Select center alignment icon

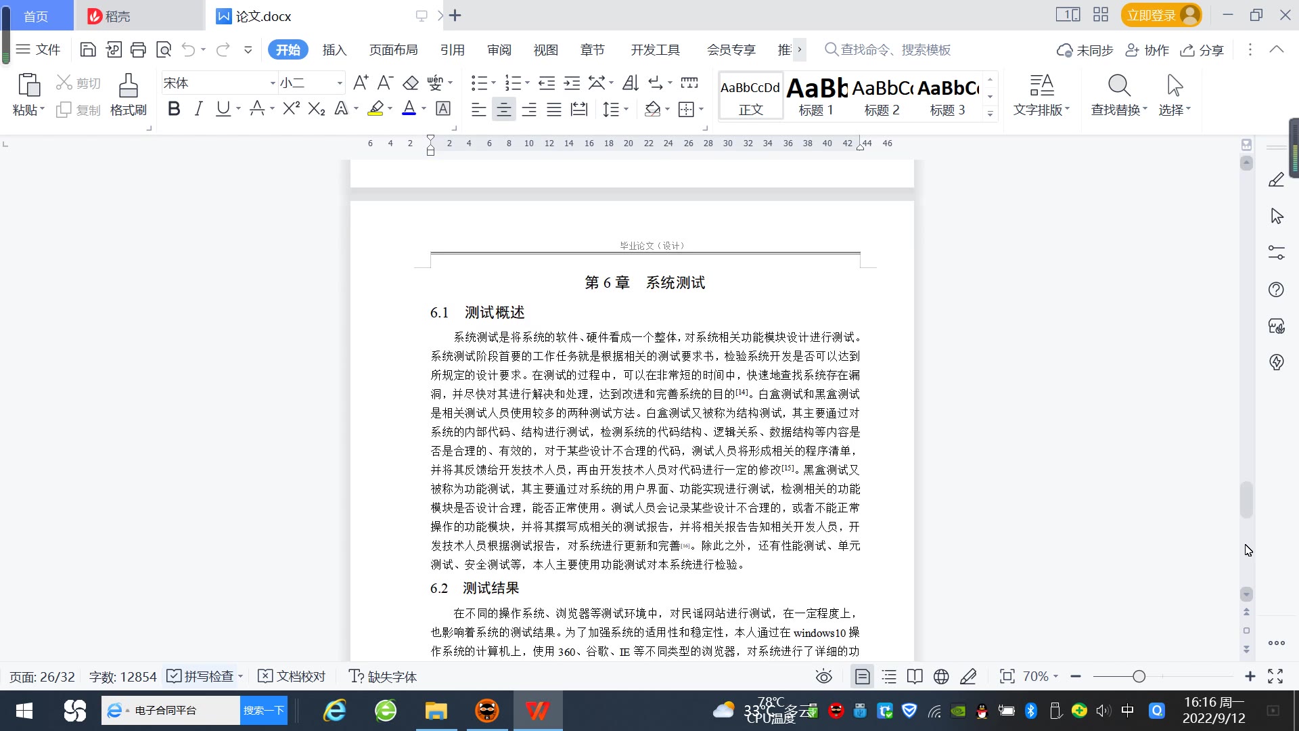(503, 110)
